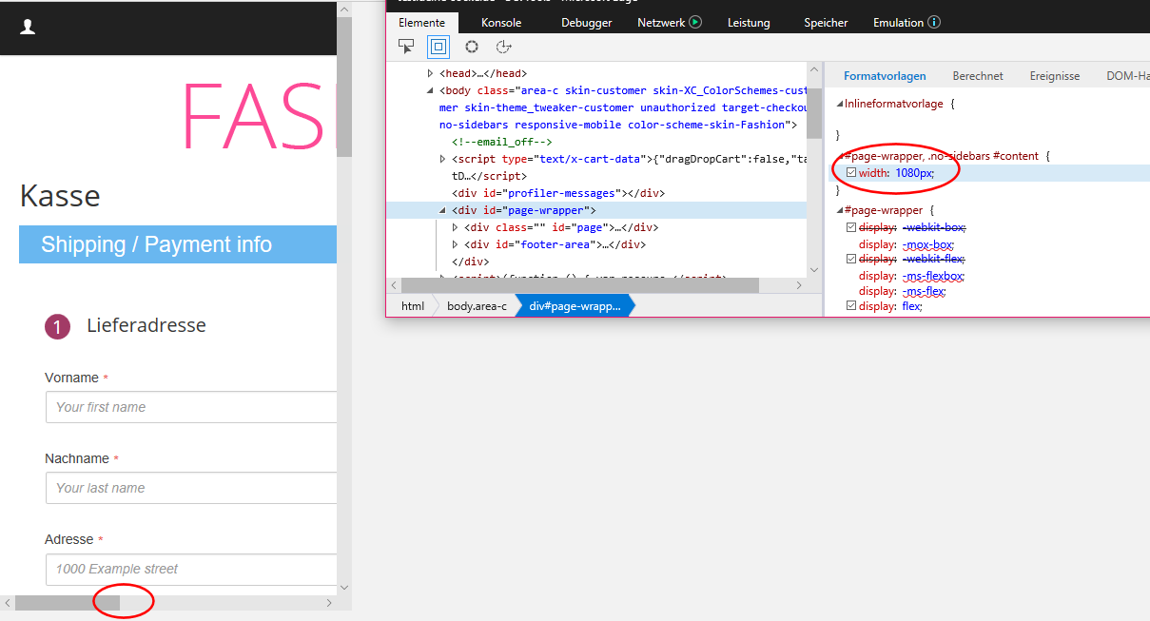Image resolution: width=1150 pixels, height=621 pixels.
Task: Click the display: -ms-flexbox line
Action: 912,276
